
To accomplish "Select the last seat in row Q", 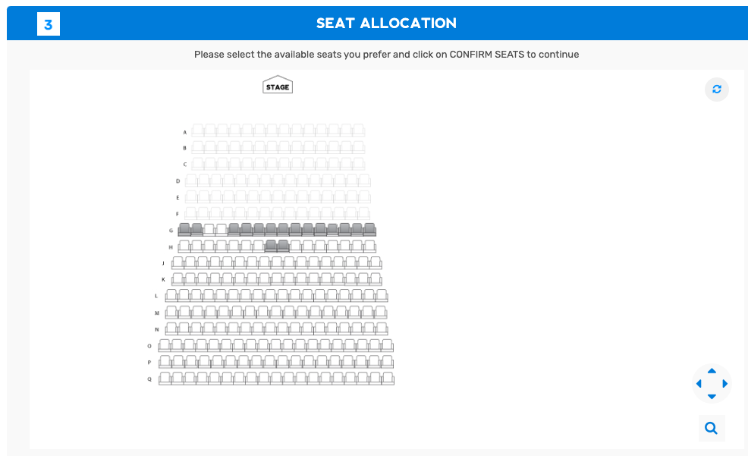I will tap(388, 378).
